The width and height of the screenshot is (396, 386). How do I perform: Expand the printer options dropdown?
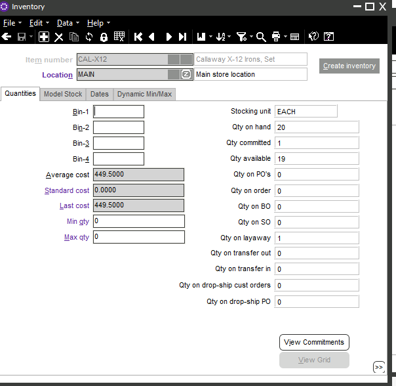pyautogui.click(x=284, y=37)
